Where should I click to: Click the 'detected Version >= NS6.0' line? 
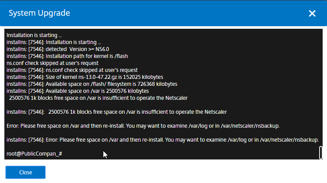point(58,49)
